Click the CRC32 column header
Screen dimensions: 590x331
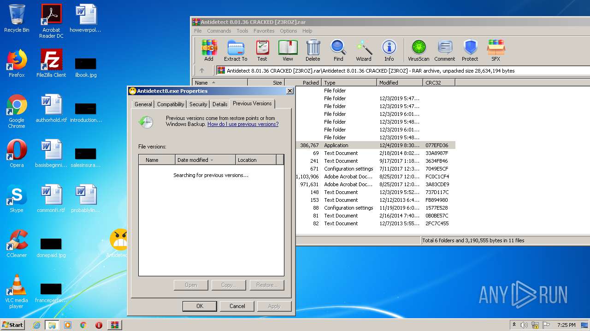[438, 83]
